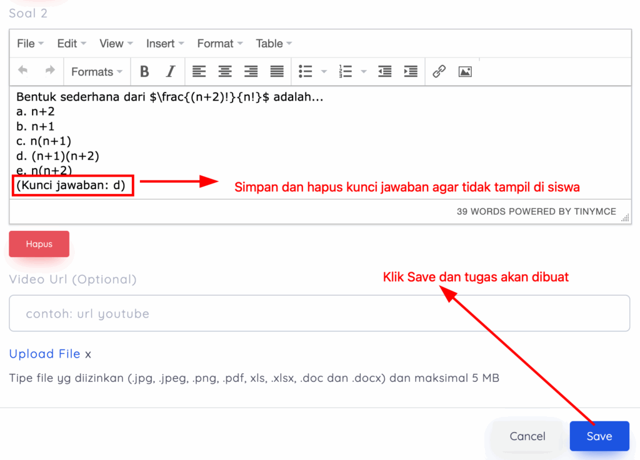Click the Redo arrow icon
This screenshot has height=460, width=640.
click(49, 71)
